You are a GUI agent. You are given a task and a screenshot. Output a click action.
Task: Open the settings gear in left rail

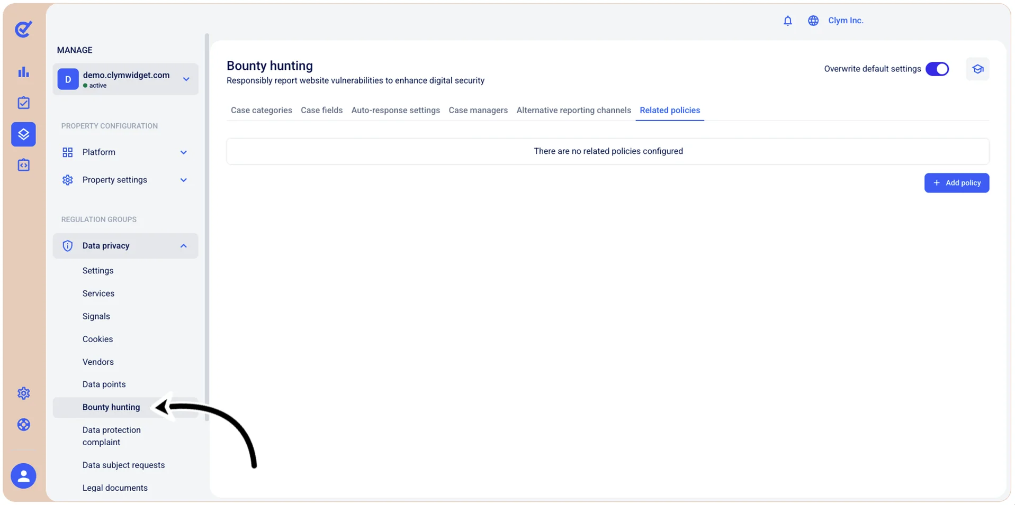coord(23,393)
